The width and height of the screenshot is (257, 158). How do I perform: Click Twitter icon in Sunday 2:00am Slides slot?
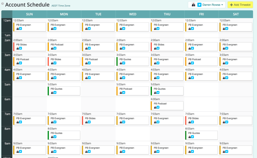[21, 48]
